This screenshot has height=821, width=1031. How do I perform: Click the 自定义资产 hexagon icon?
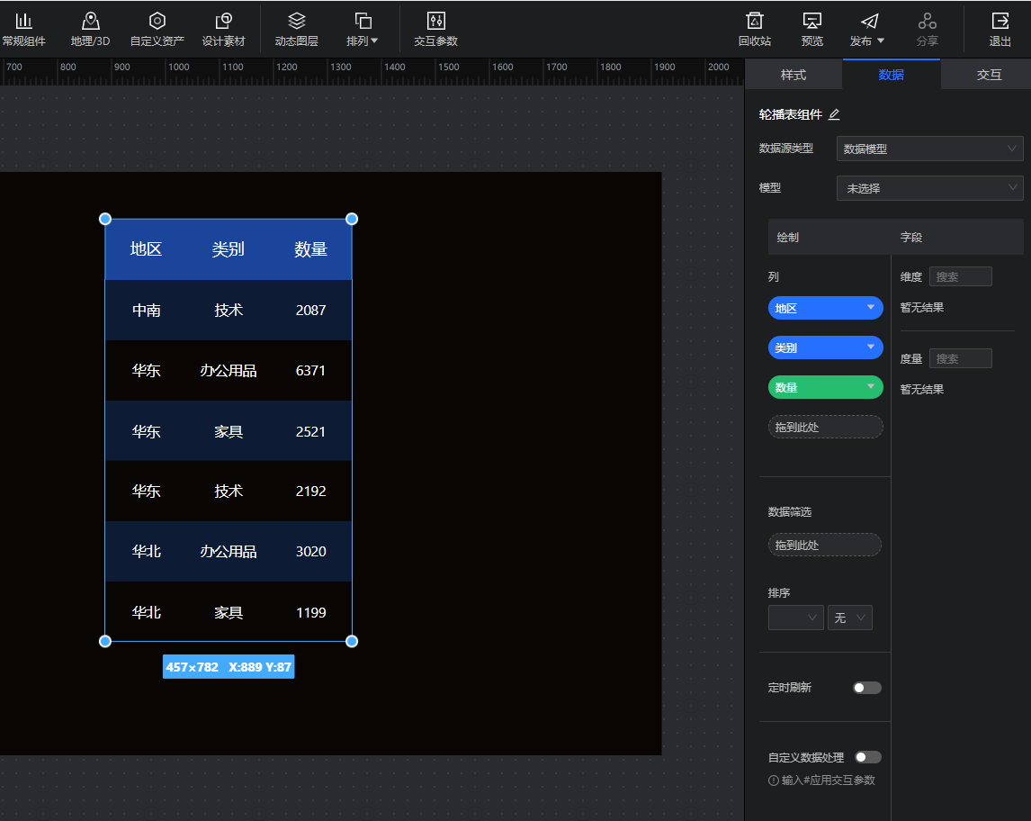pyautogui.click(x=157, y=22)
